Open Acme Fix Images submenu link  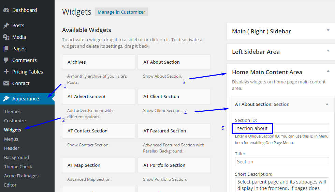point(21,176)
